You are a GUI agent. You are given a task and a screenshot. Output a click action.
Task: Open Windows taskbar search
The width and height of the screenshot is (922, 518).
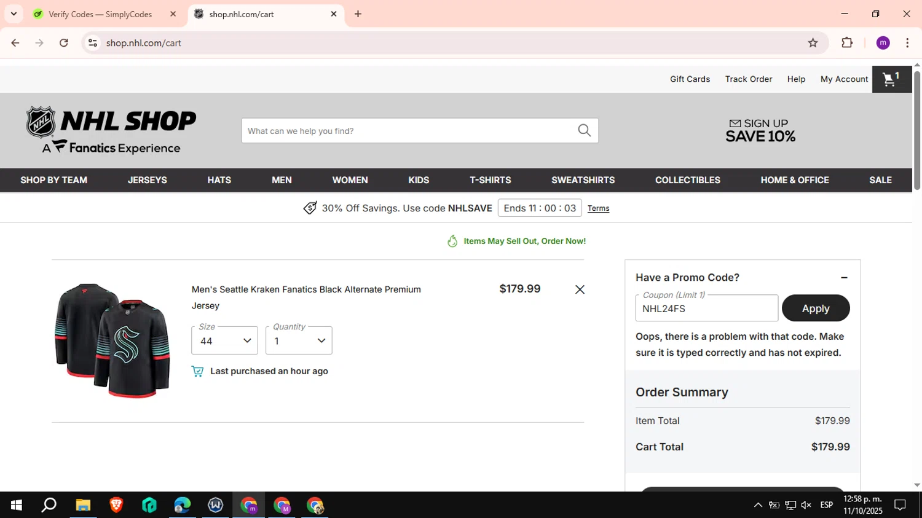(x=49, y=505)
